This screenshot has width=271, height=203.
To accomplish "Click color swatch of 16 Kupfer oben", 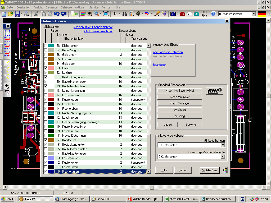I will click(51, 99).
